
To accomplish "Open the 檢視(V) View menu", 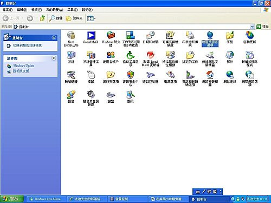I will [36, 10].
